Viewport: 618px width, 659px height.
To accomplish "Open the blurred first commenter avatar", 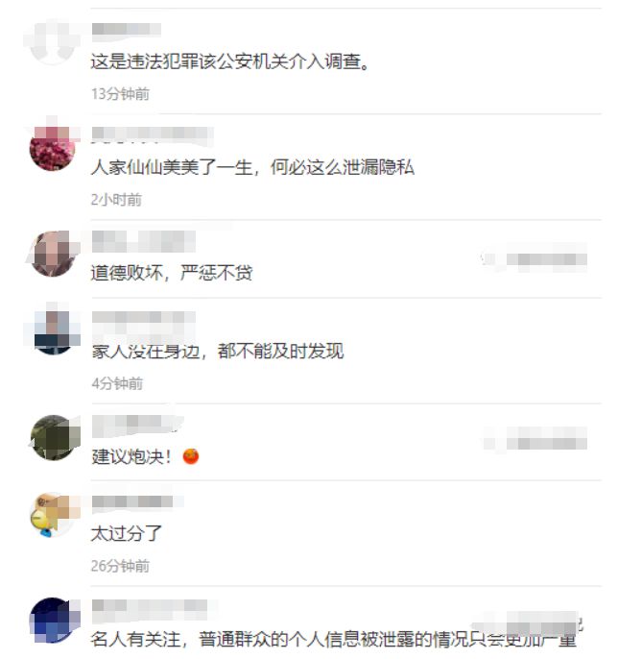I will coord(53,42).
